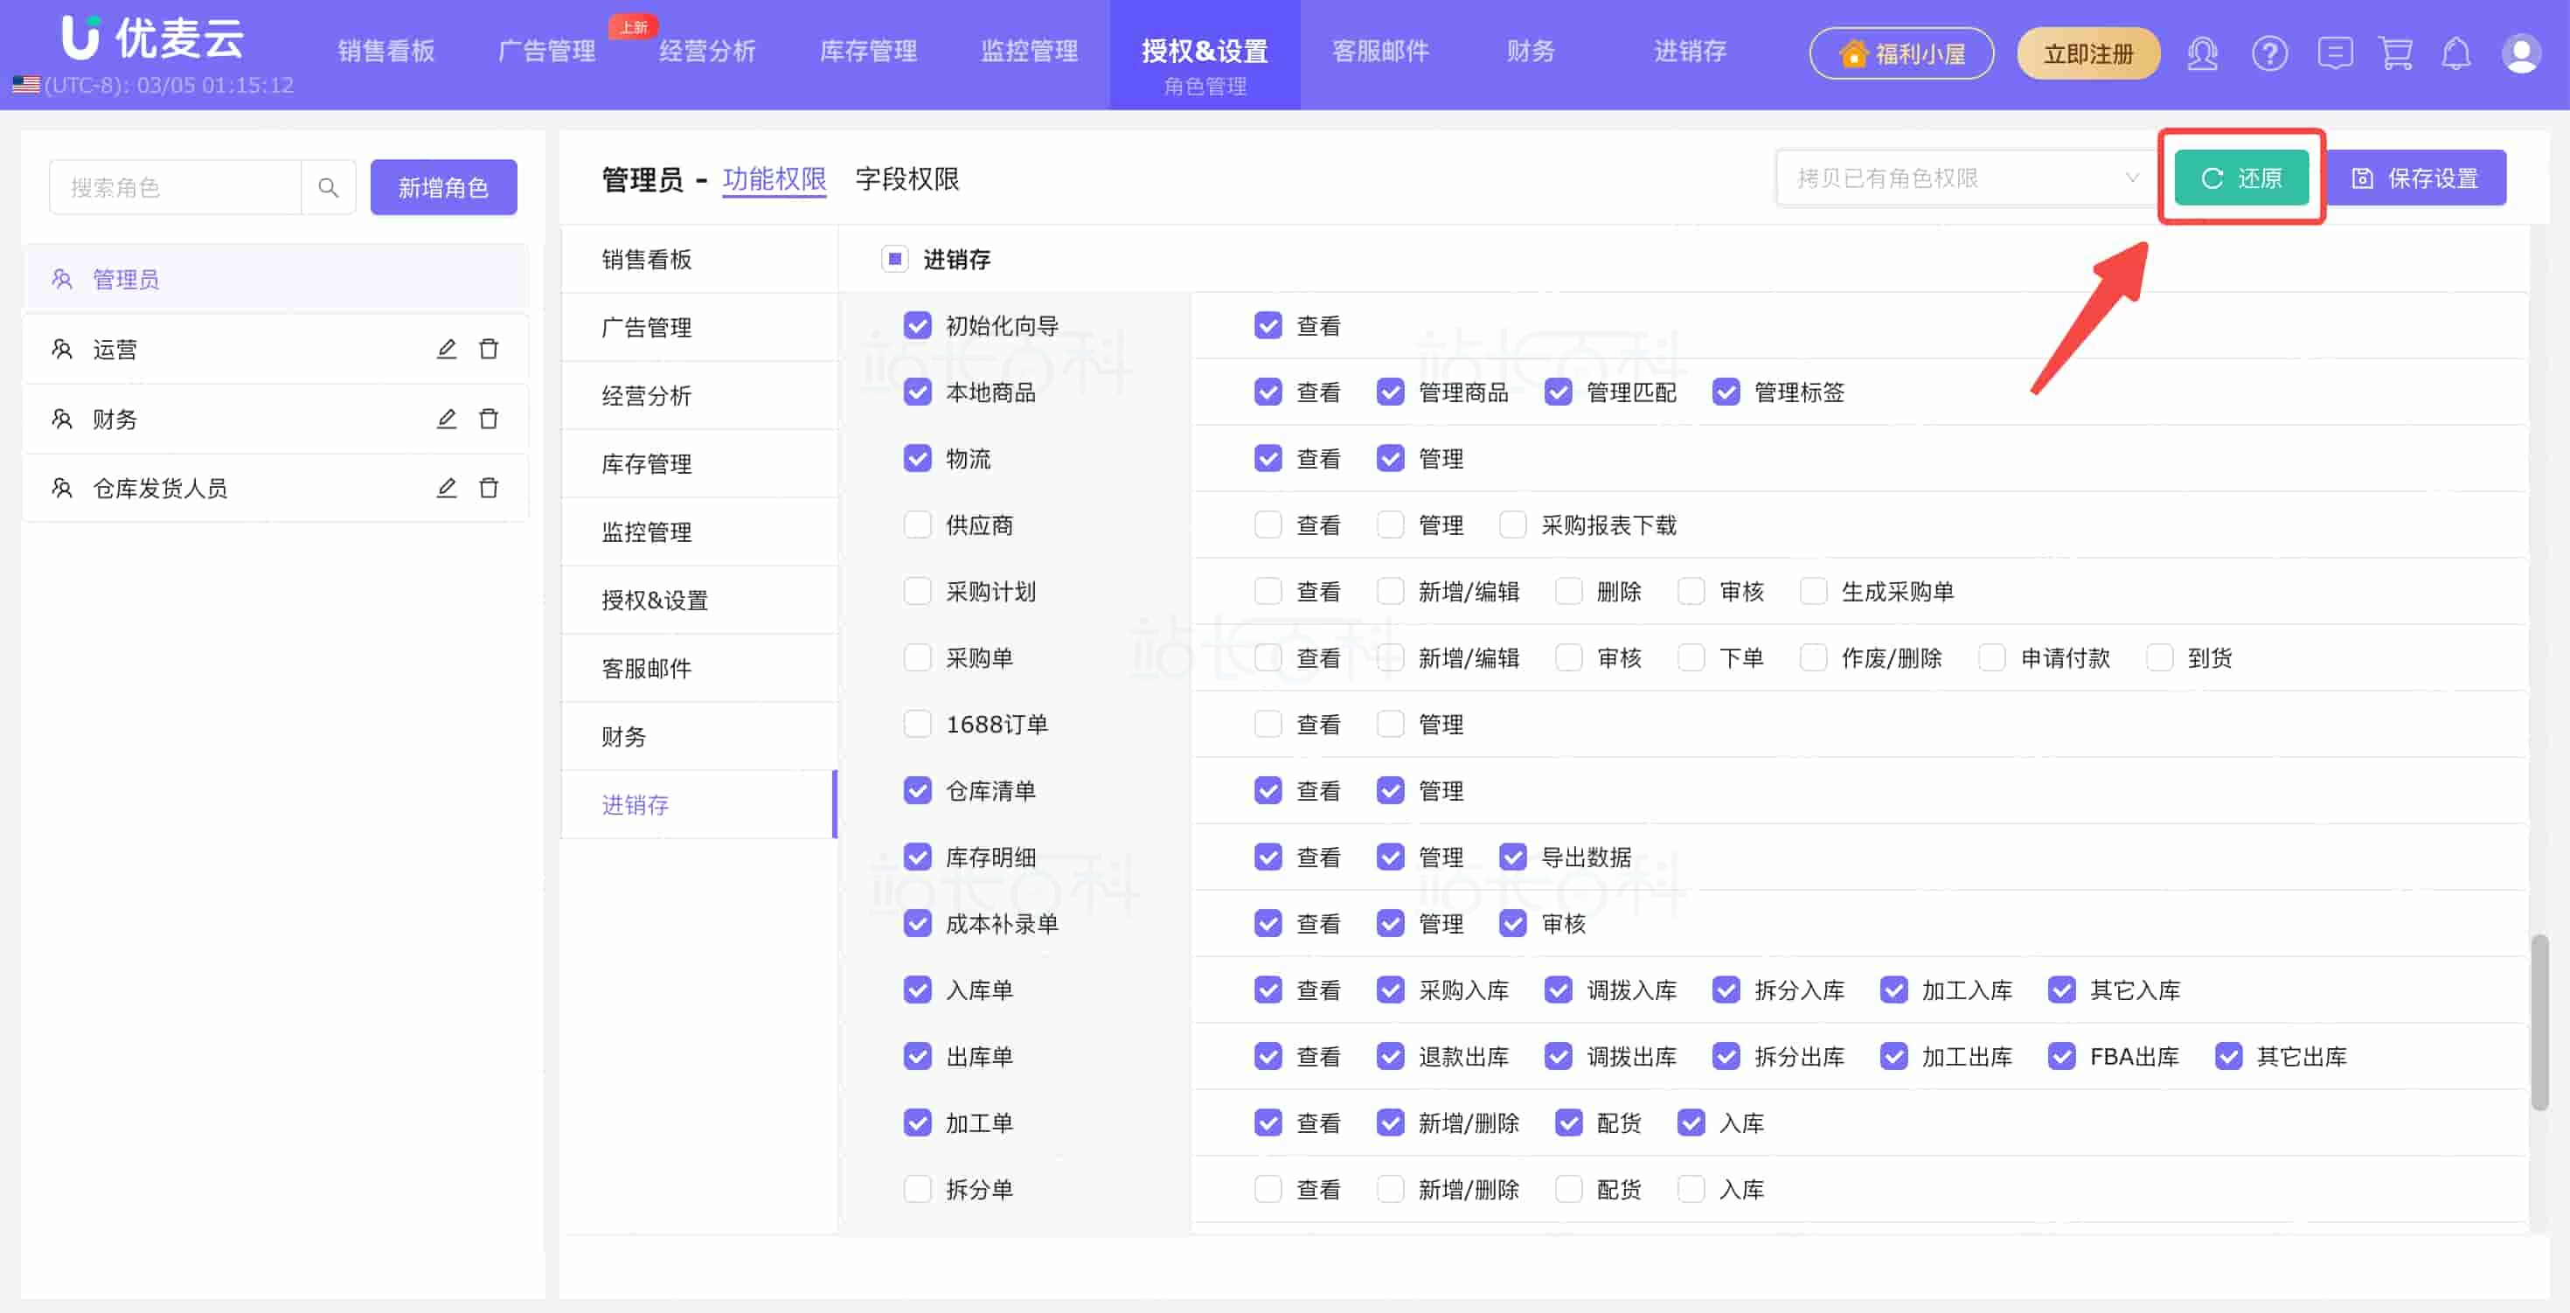Open the 授权&设置 navigation menu
2570x1313 pixels.
pyautogui.click(x=1205, y=52)
